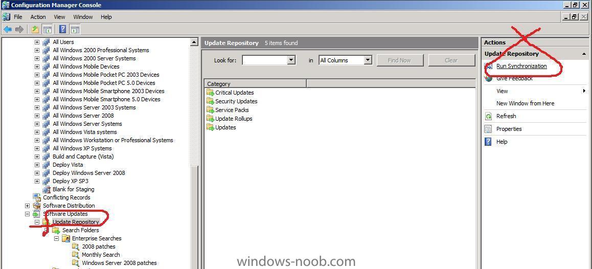Click the Up one level toolbar icon

(x=35, y=29)
